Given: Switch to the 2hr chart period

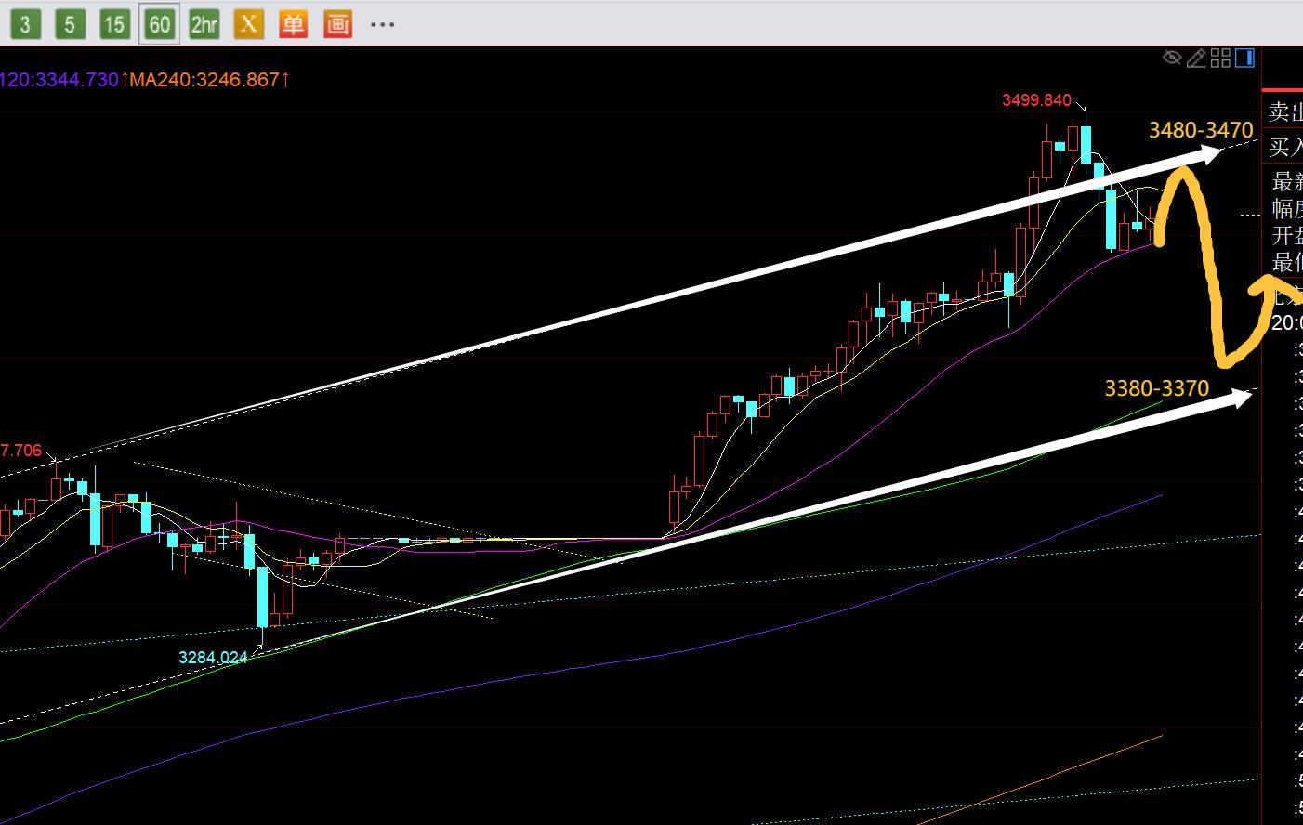Looking at the screenshot, I should (204, 24).
